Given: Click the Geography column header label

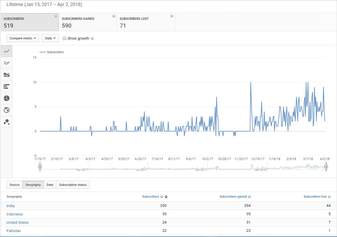Looking at the screenshot, I should pos(14,196).
